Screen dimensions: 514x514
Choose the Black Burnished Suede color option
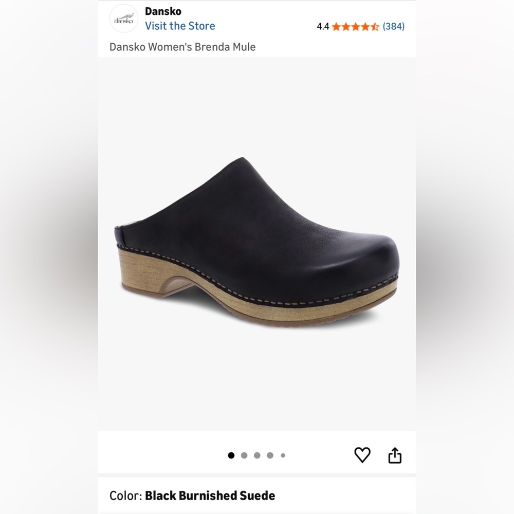click(x=211, y=495)
